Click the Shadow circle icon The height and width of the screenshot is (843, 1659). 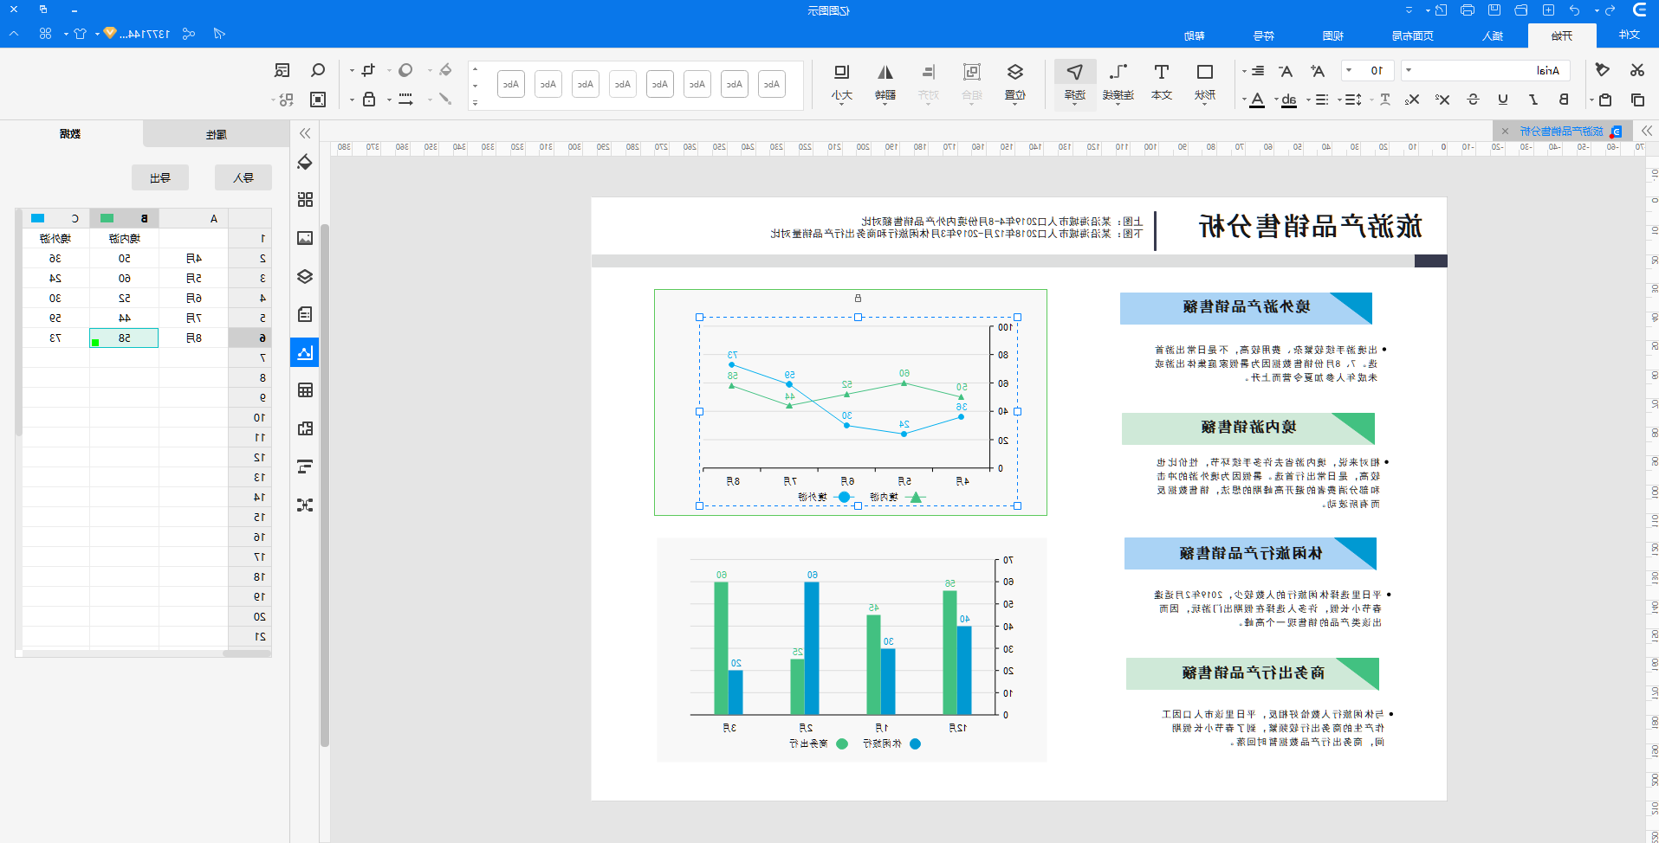405,70
